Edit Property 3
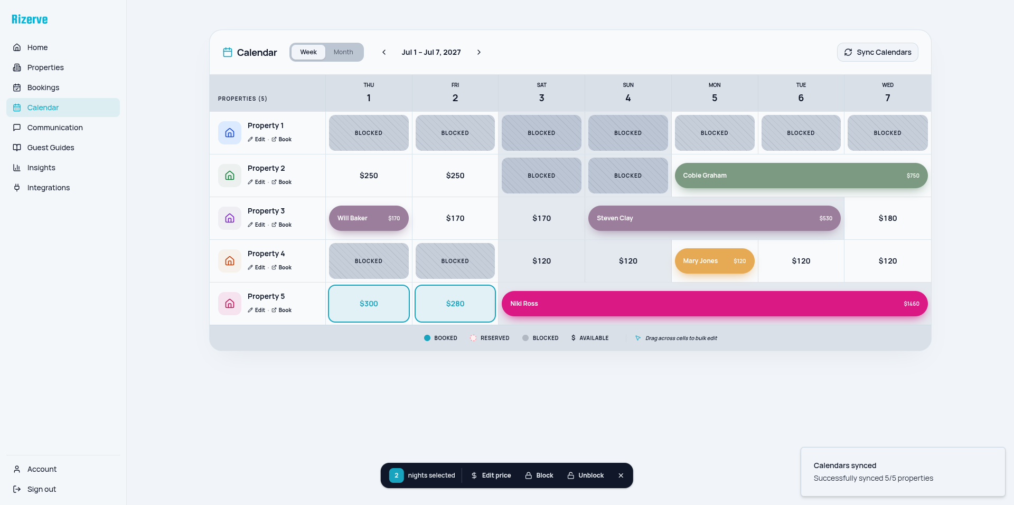 click(257, 225)
